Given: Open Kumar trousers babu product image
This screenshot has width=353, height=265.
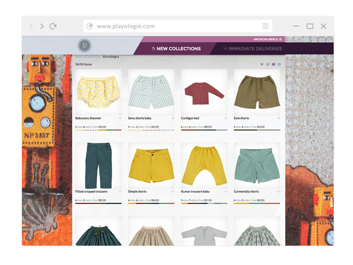Looking at the screenshot, I should click(x=204, y=166).
